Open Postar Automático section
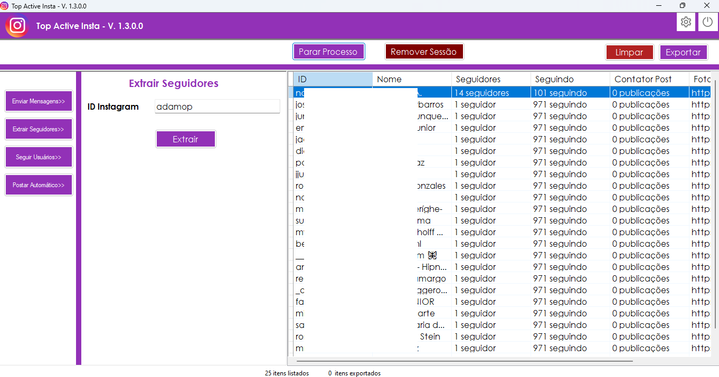Image resolution: width=719 pixels, height=377 pixels. (39, 185)
